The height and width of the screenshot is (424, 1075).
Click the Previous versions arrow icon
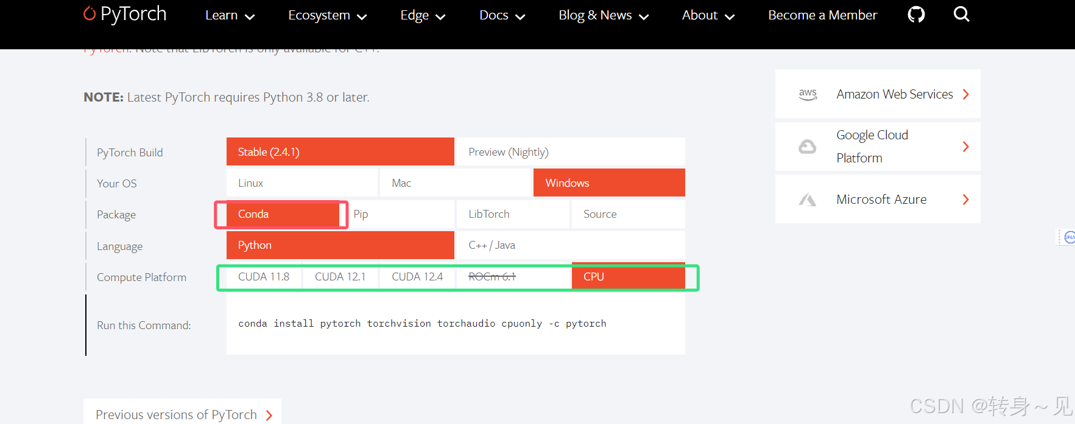click(x=269, y=415)
